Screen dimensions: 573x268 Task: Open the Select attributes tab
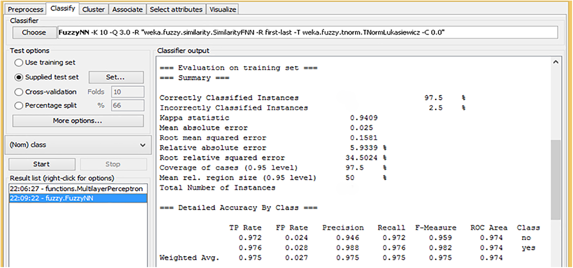[x=176, y=9]
